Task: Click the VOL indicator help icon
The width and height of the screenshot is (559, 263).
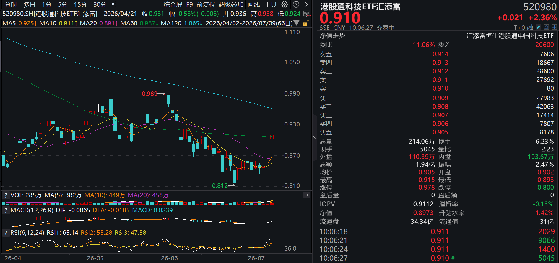Action: (5, 195)
